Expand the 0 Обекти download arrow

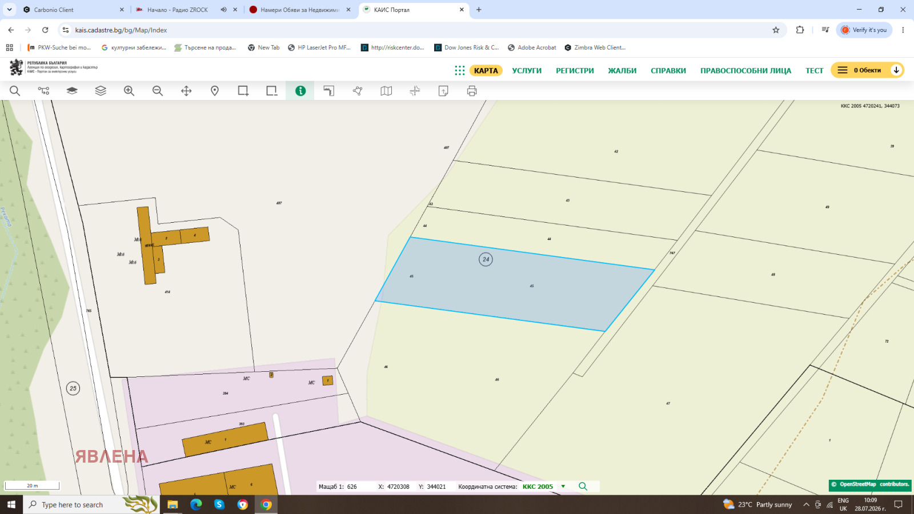(x=896, y=70)
